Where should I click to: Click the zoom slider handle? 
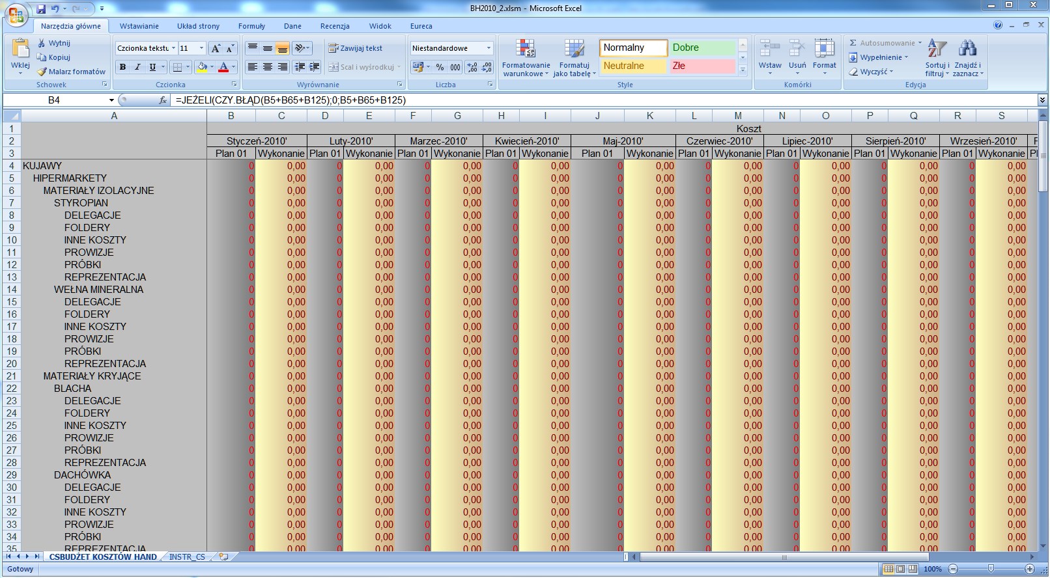coord(991,569)
